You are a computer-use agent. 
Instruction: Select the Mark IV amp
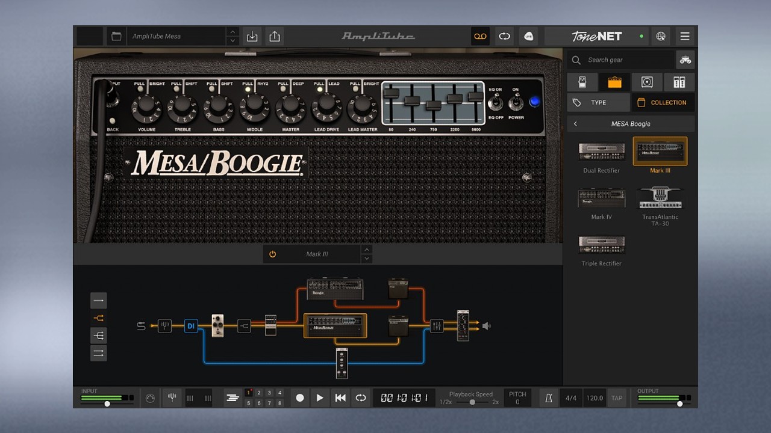[601, 203]
